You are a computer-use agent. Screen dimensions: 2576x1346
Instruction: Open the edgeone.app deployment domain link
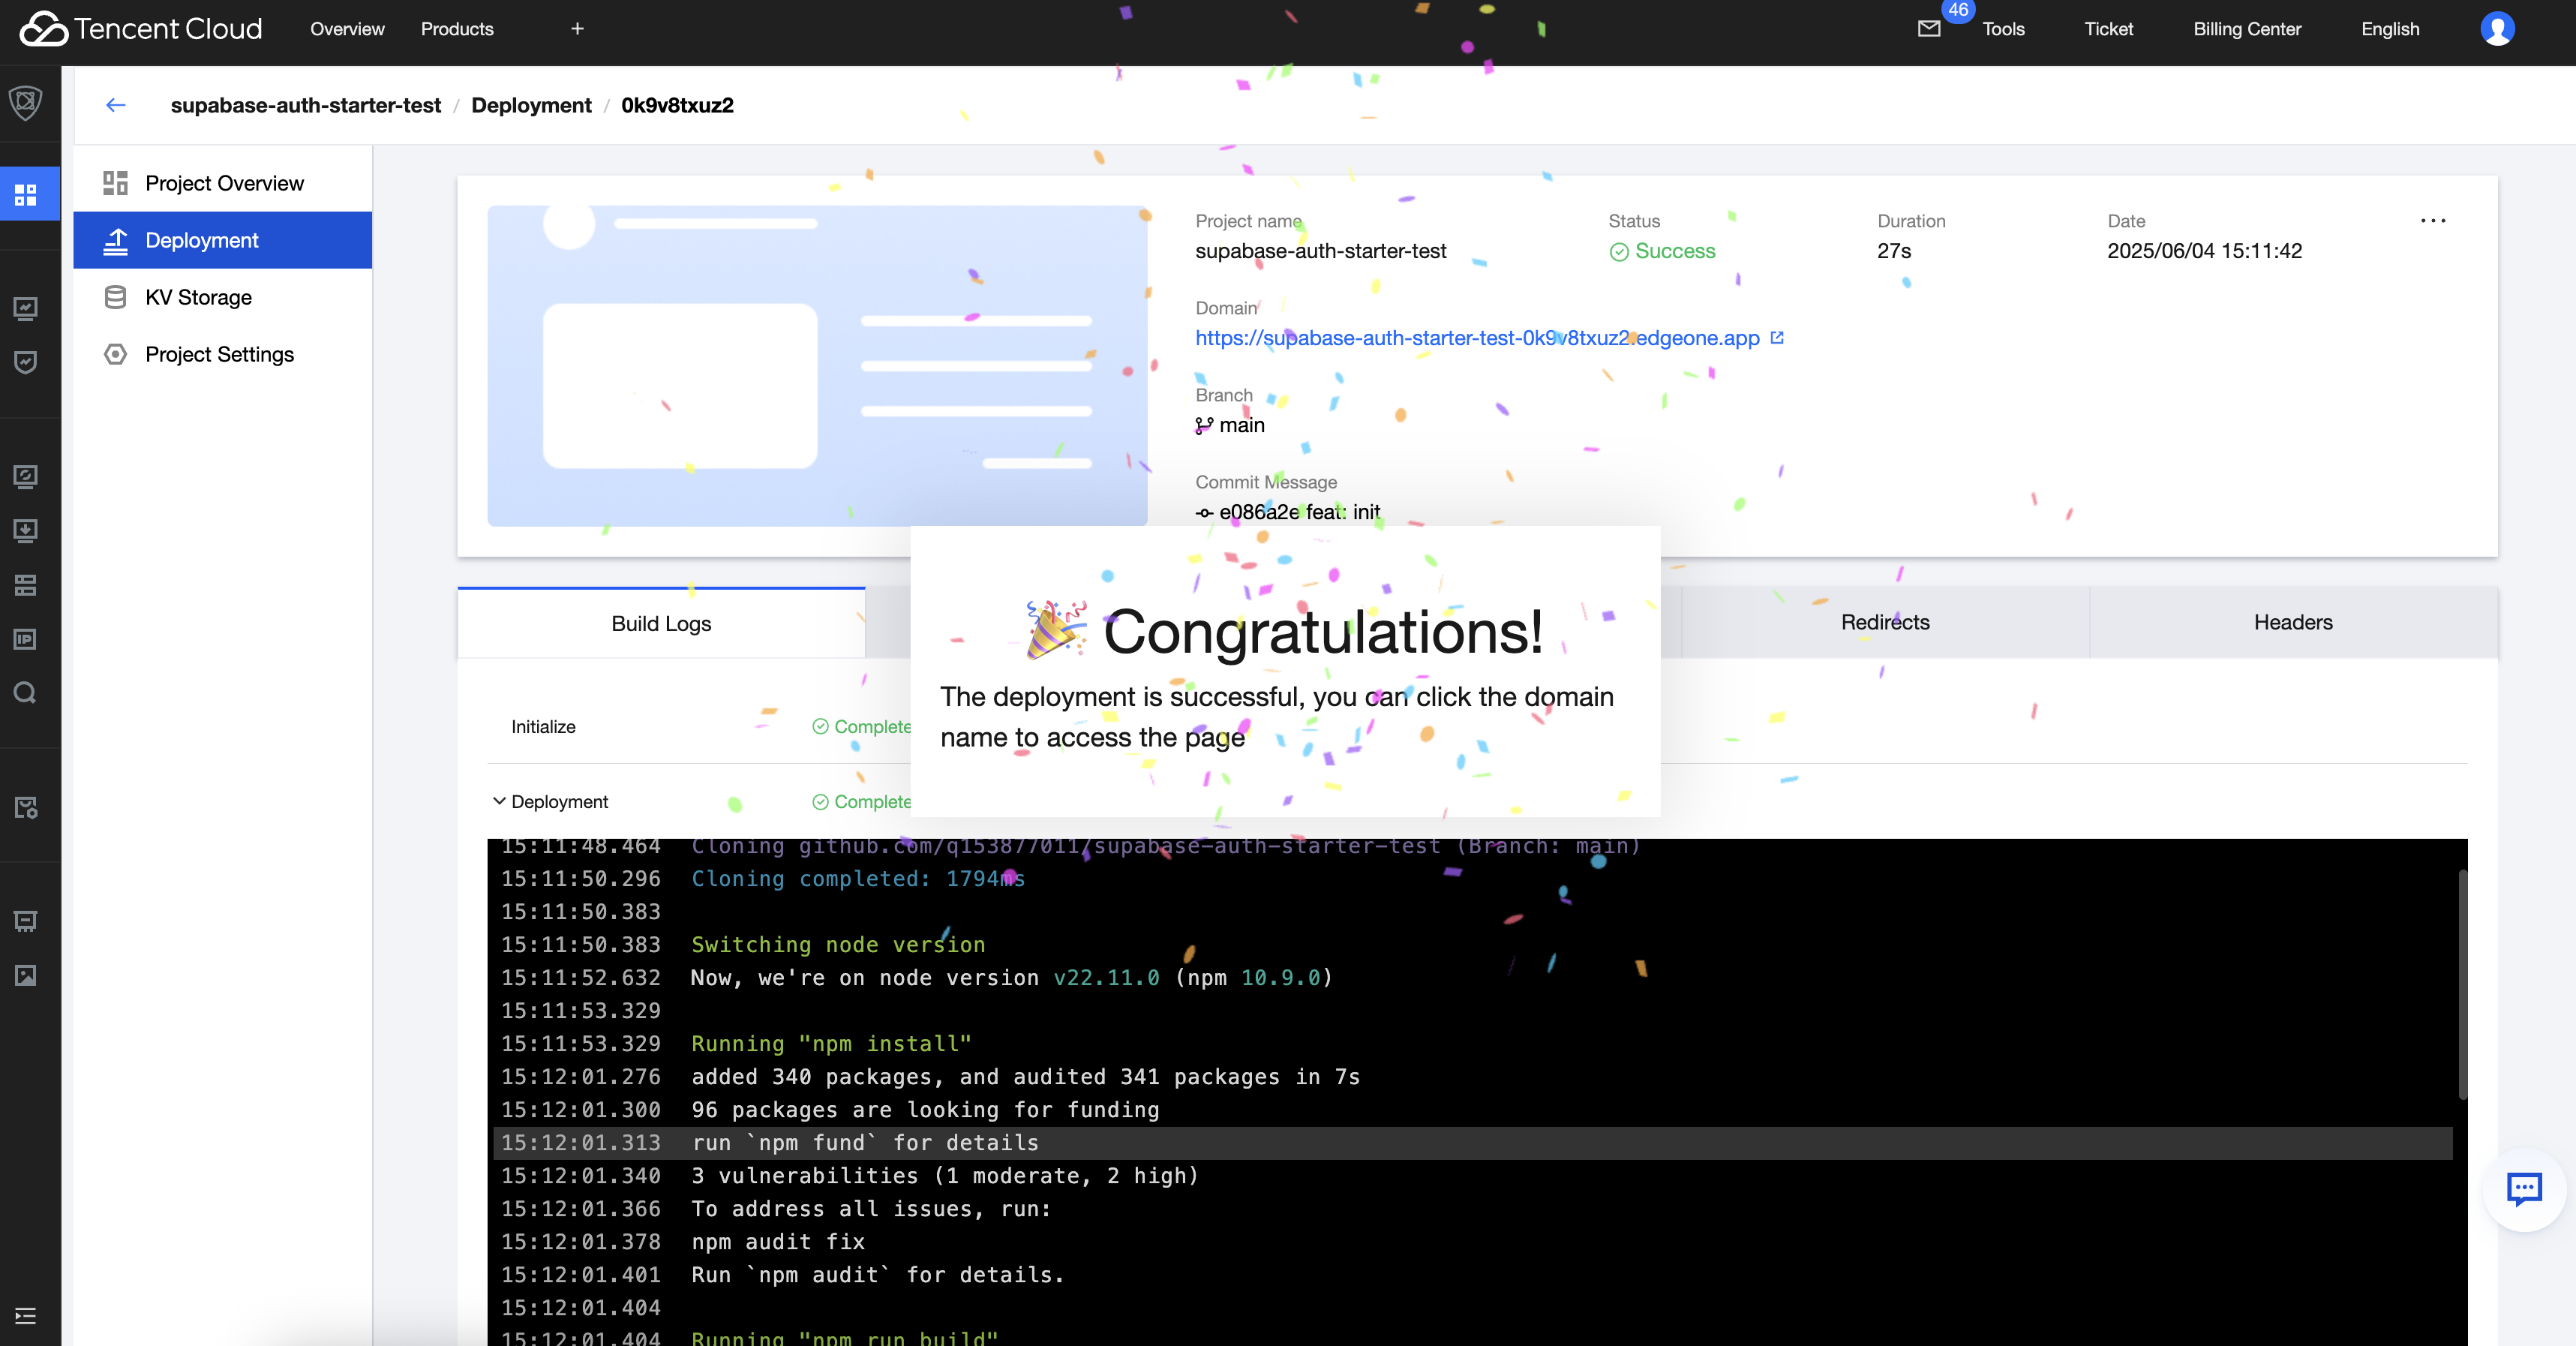point(1477,338)
